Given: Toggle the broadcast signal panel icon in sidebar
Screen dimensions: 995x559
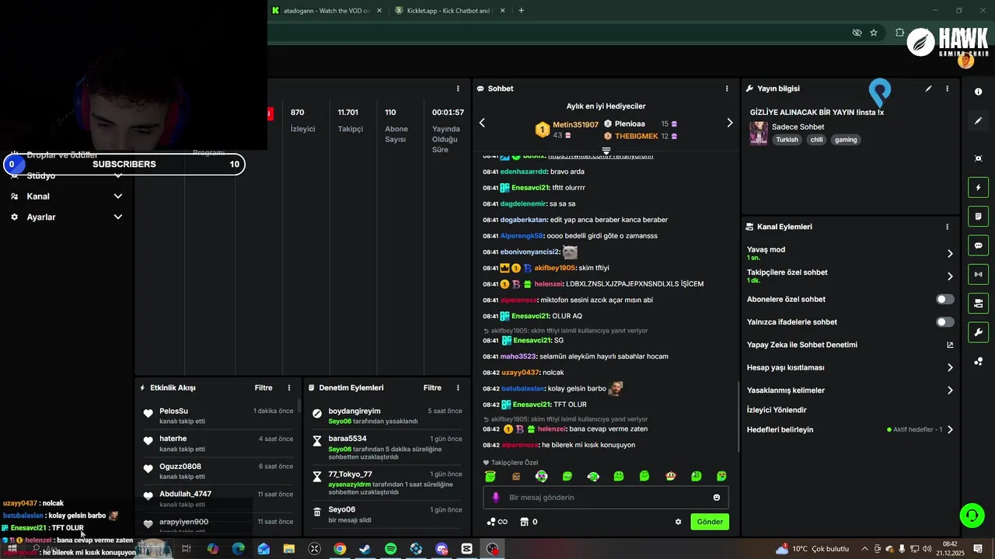Looking at the screenshot, I should pos(978,274).
